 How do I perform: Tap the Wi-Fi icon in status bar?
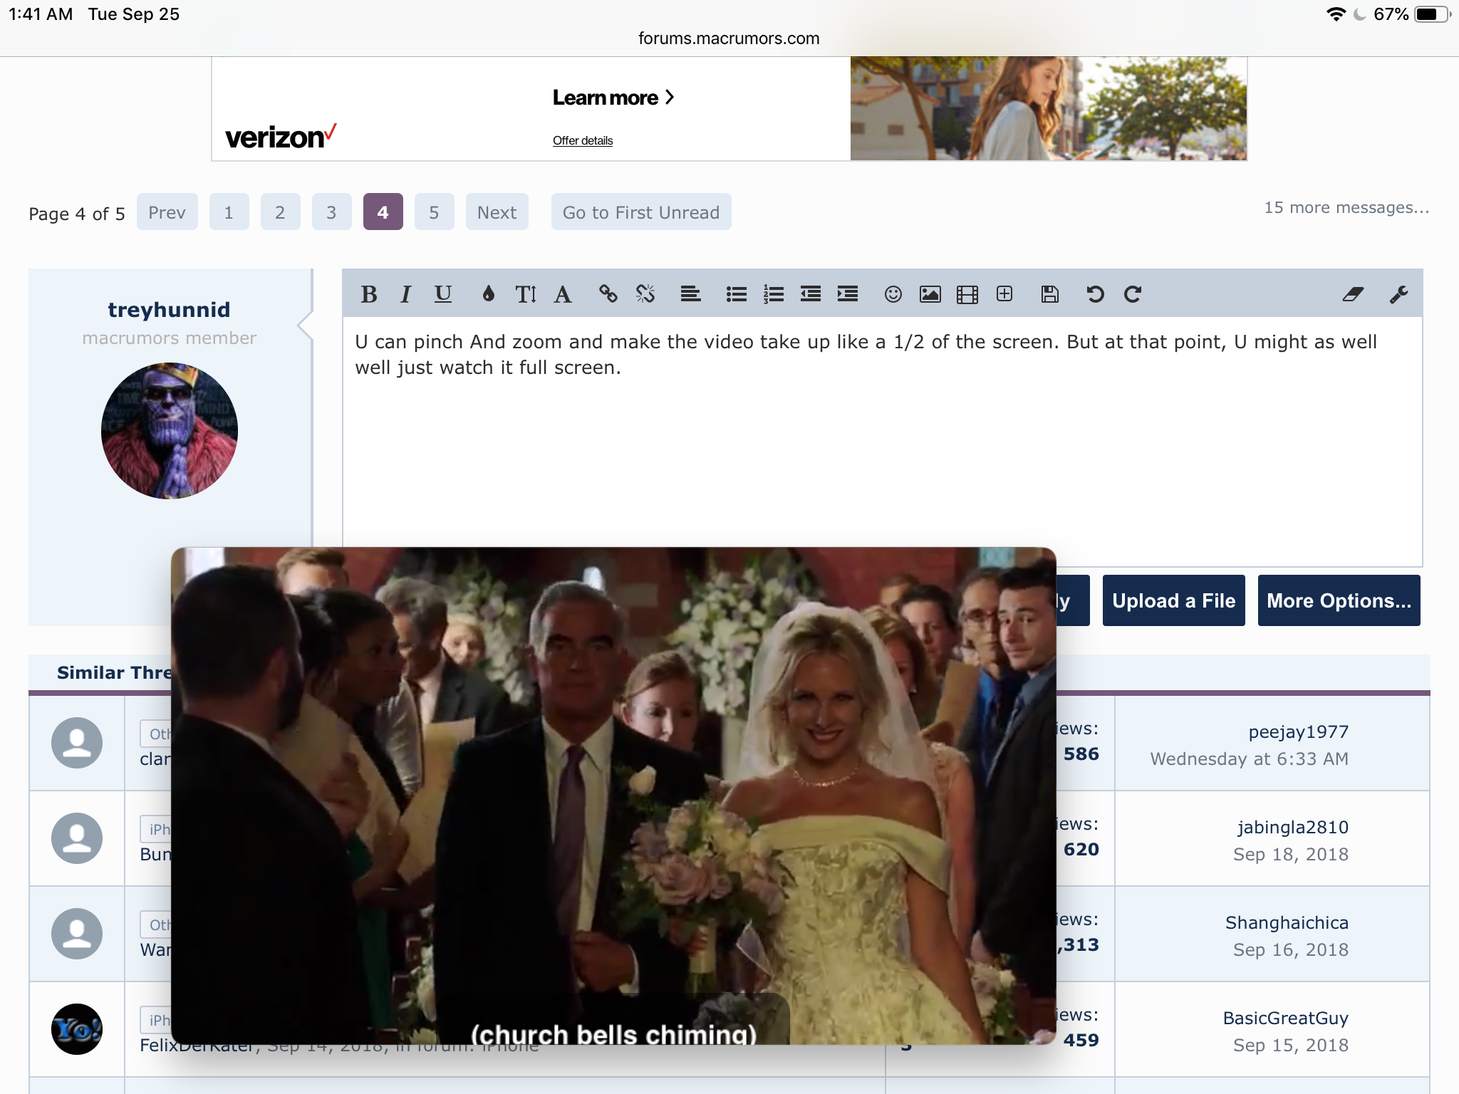(x=1336, y=14)
